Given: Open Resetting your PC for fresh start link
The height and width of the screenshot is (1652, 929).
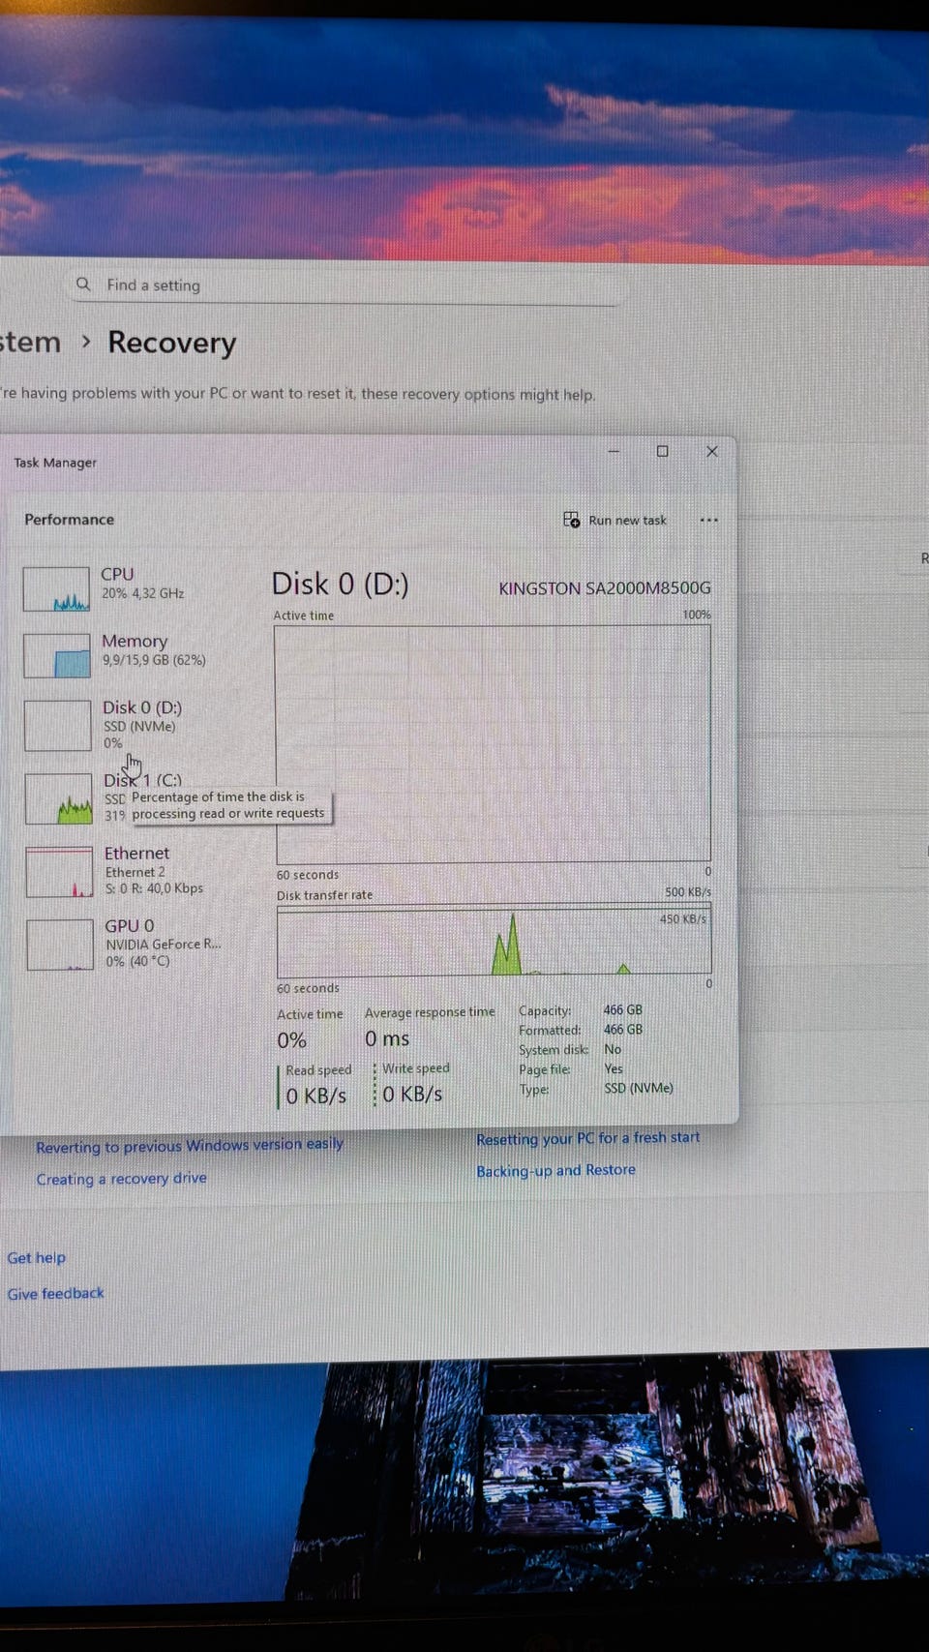Looking at the screenshot, I should (587, 1138).
